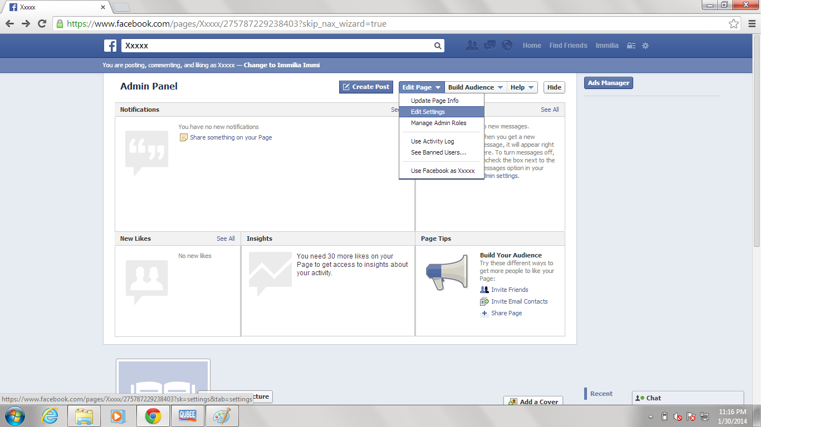Click the Create Post button
This screenshot has width=832, height=427.
[366, 87]
